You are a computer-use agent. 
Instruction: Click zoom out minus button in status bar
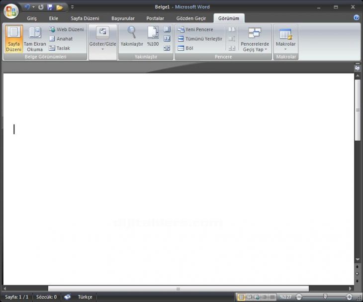(299, 297)
